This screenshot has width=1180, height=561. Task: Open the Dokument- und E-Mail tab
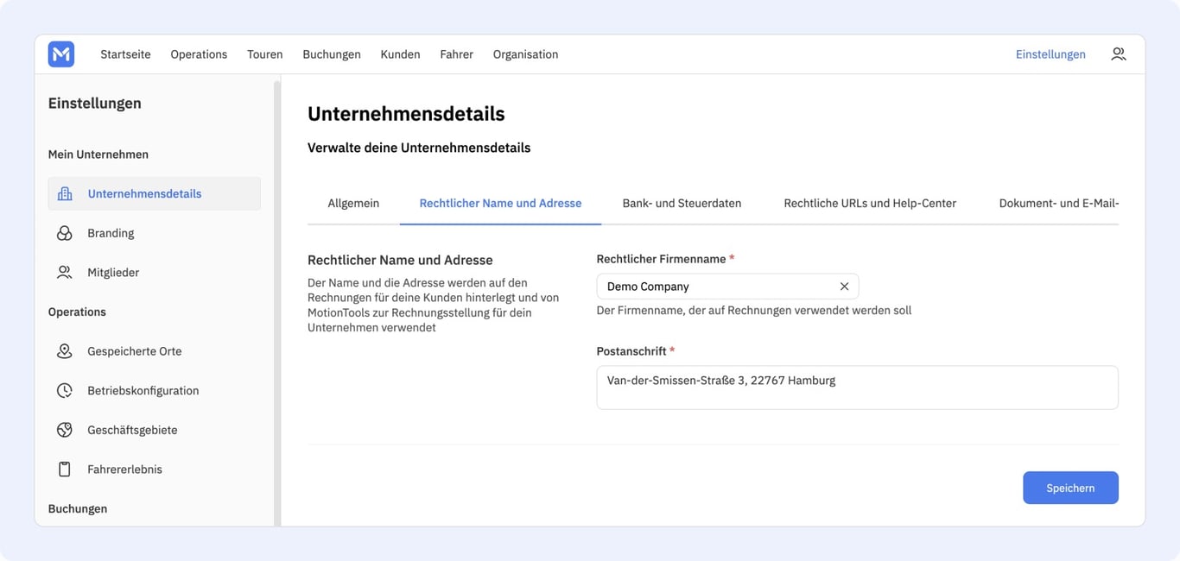[x=1058, y=203]
